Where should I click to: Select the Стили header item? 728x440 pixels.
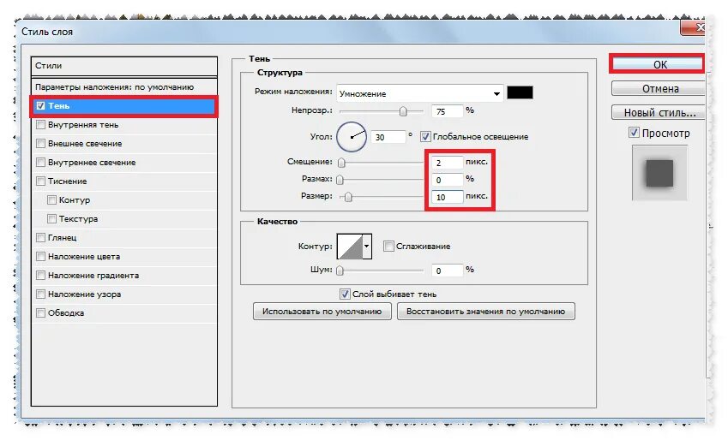(x=124, y=66)
